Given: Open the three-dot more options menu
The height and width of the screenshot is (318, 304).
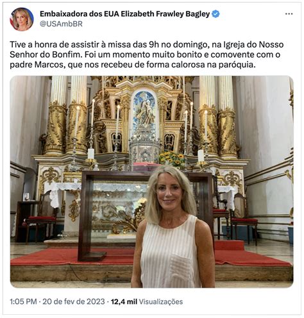Looking at the screenshot, I should (x=289, y=14).
